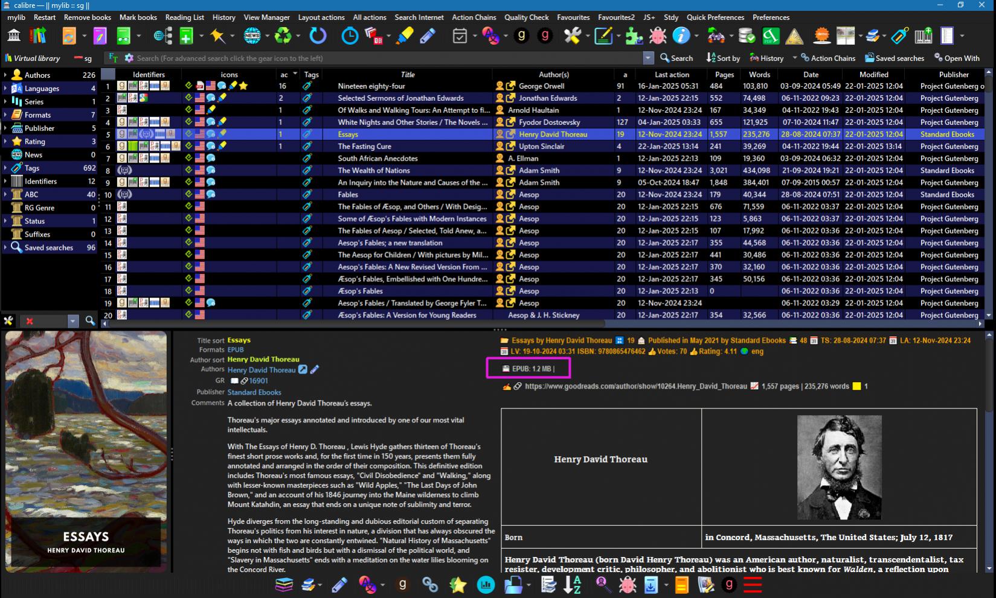The height and width of the screenshot is (598, 996).
Task: Expand the Formats category
Action: 5,115
